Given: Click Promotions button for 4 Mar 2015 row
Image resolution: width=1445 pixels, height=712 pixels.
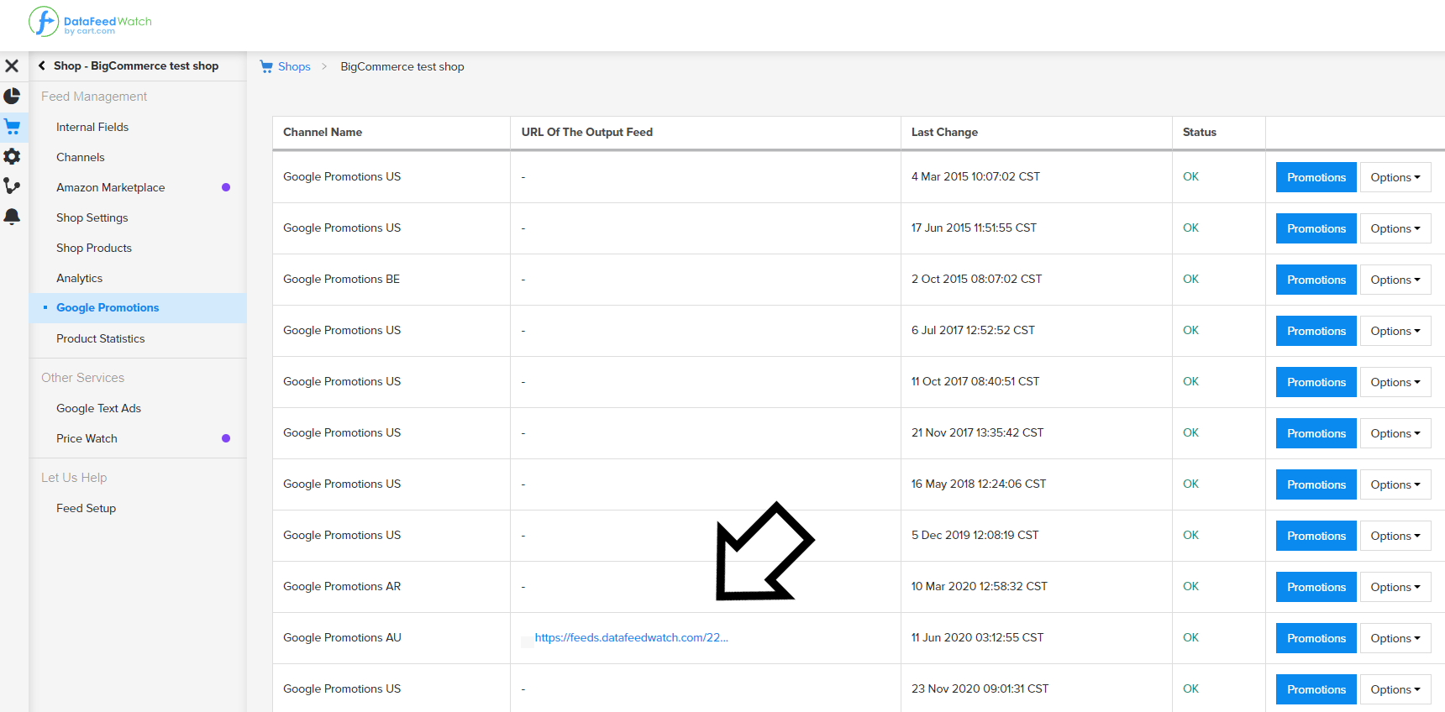Looking at the screenshot, I should 1316,177.
